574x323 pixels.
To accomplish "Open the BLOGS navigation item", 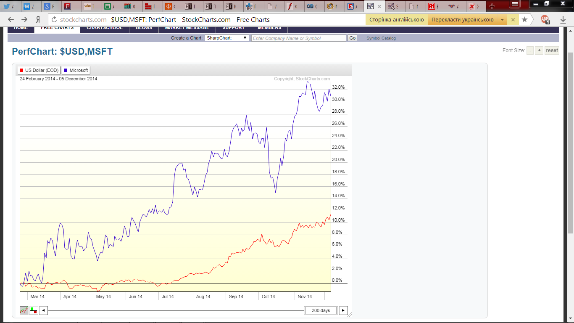I will coord(144,28).
